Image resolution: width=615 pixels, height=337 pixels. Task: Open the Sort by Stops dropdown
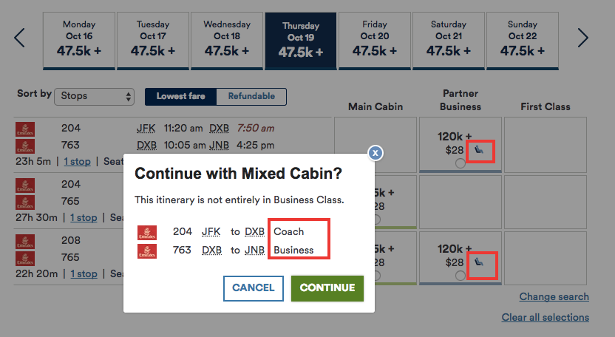tap(95, 97)
